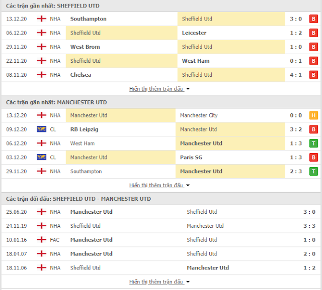Click the 3 : 3 score from 24.11.19
322x290 pixels.
[309, 226]
